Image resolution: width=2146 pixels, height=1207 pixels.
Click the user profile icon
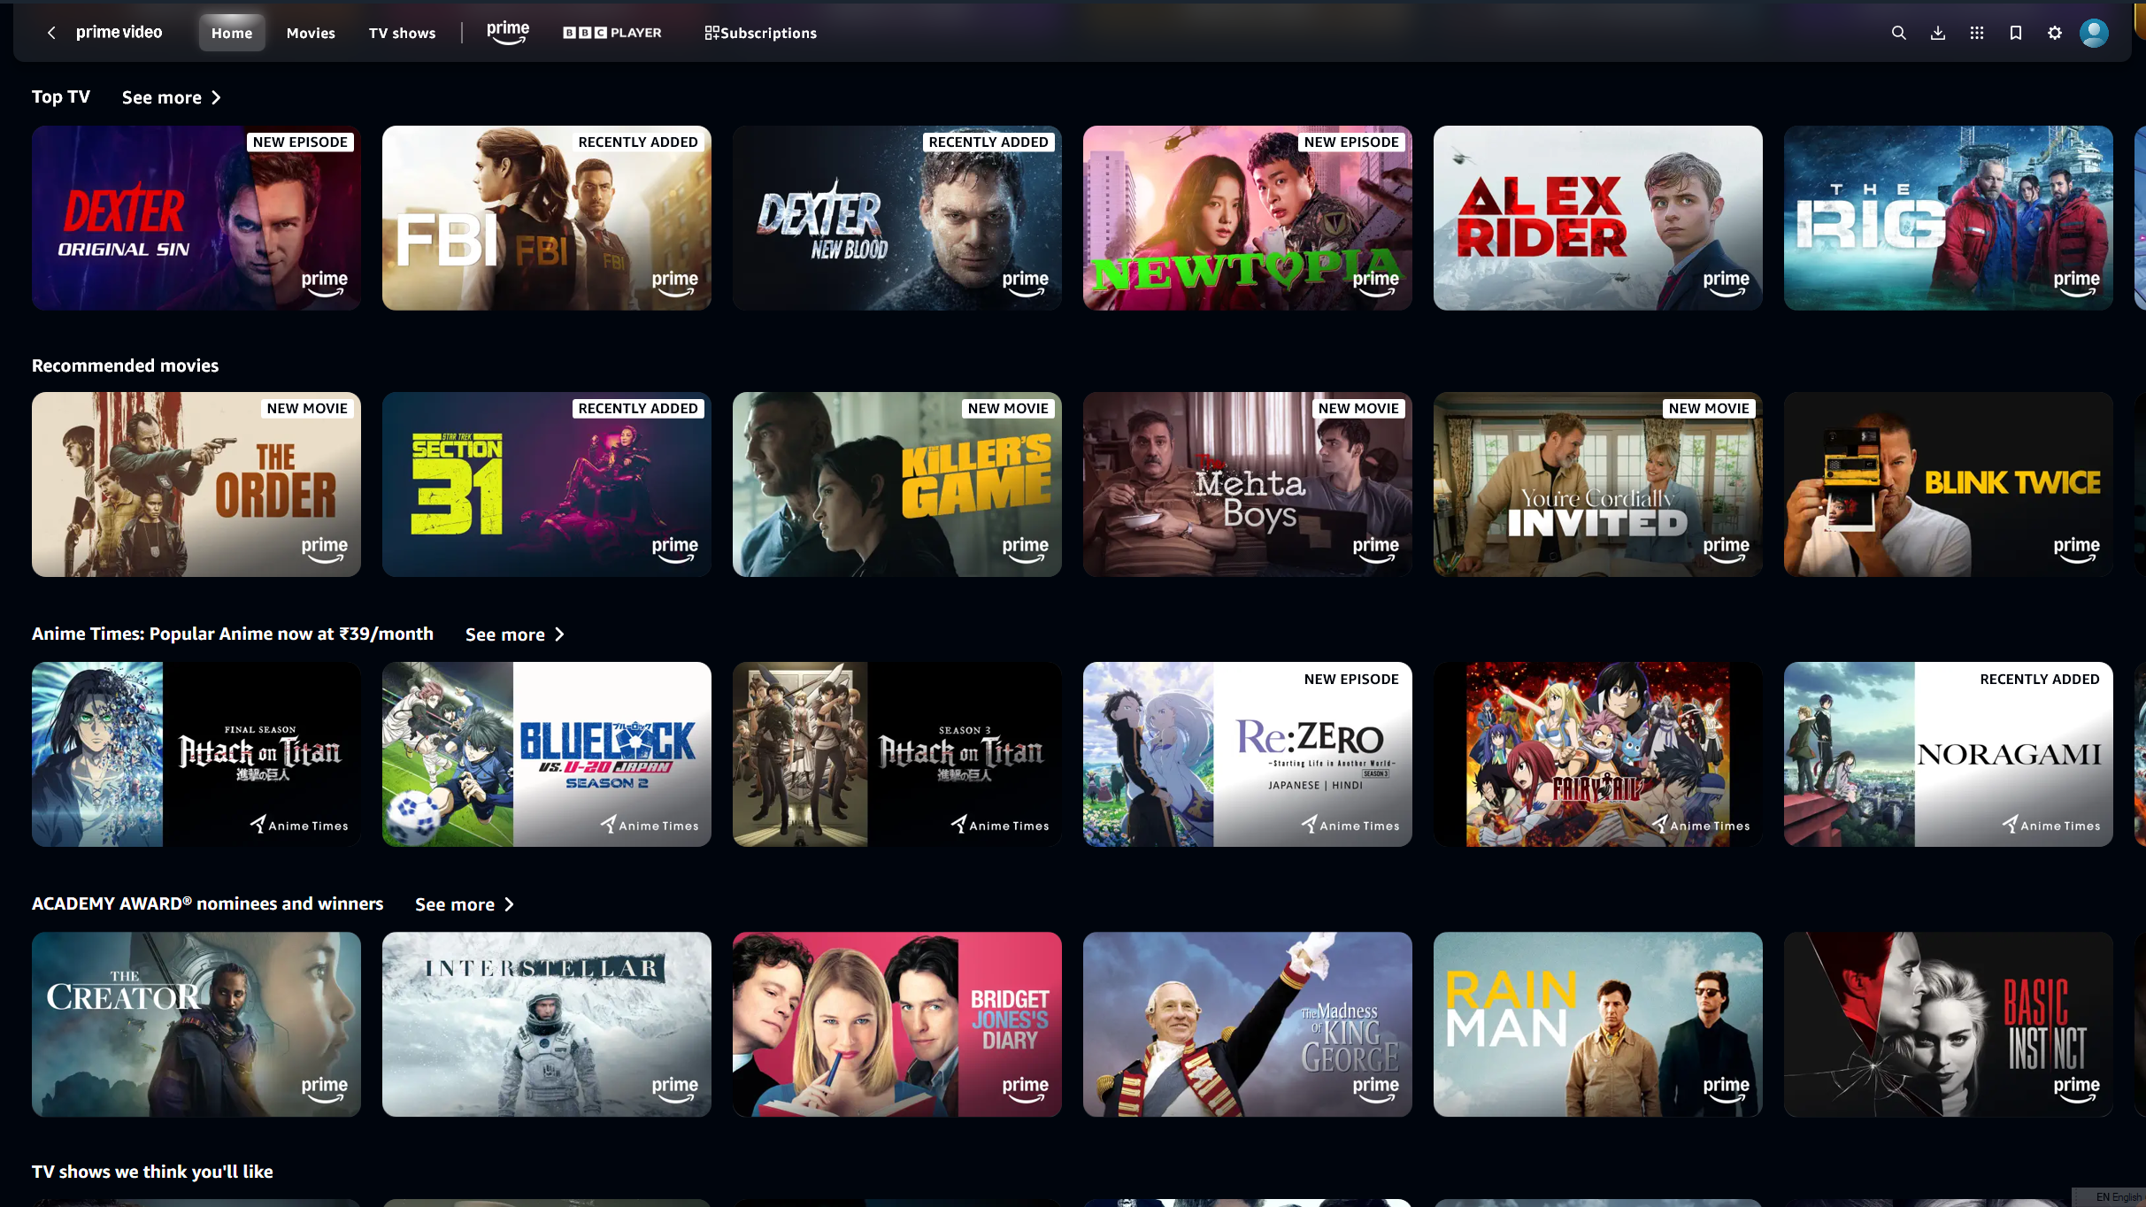point(2095,33)
